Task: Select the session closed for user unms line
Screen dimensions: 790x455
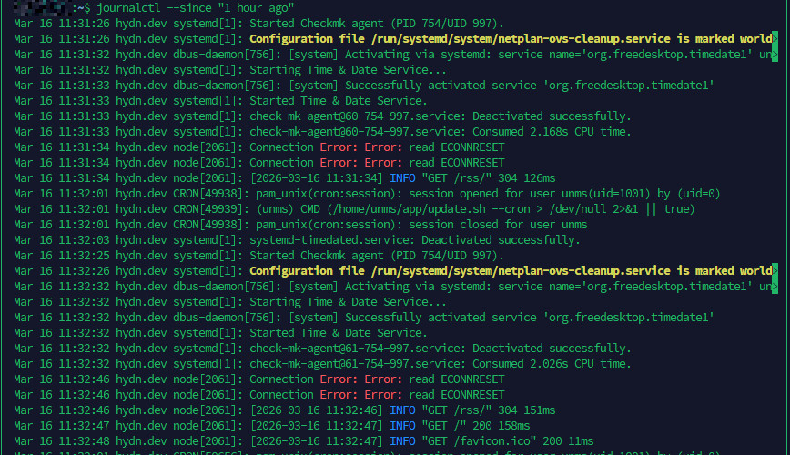Action: pyautogui.click(x=300, y=225)
